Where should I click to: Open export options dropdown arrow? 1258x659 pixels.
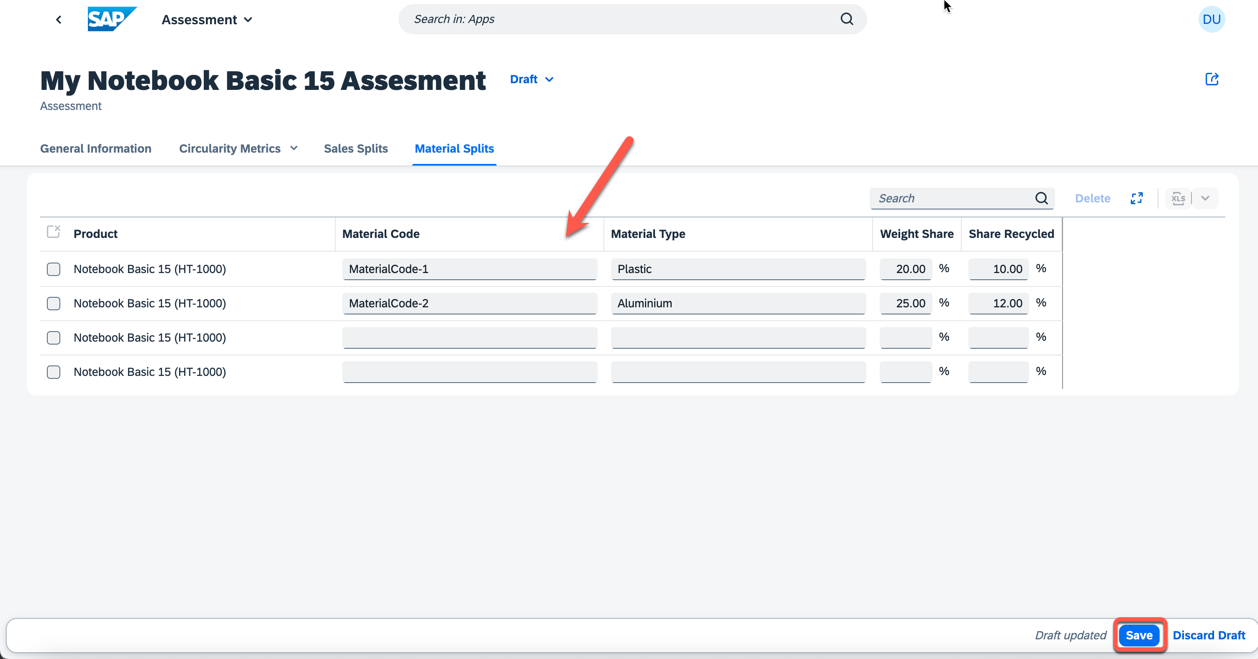click(x=1205, y=198)
